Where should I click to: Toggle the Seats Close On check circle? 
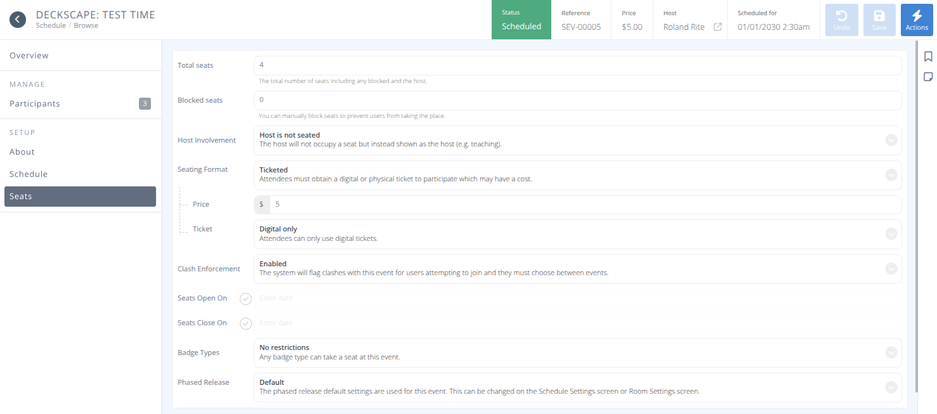coord(246,323)
